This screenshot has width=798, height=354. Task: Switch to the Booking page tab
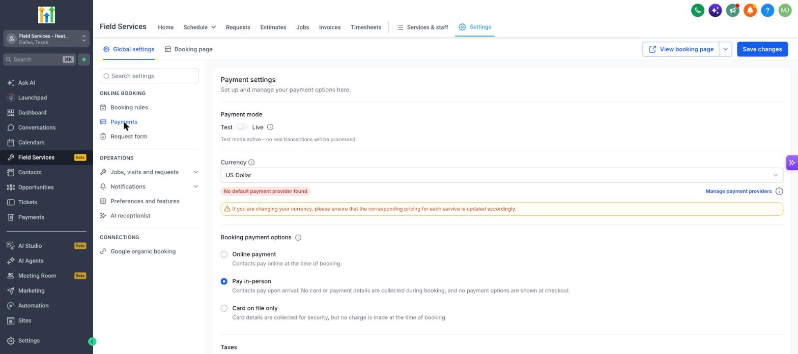click(188, 49)
